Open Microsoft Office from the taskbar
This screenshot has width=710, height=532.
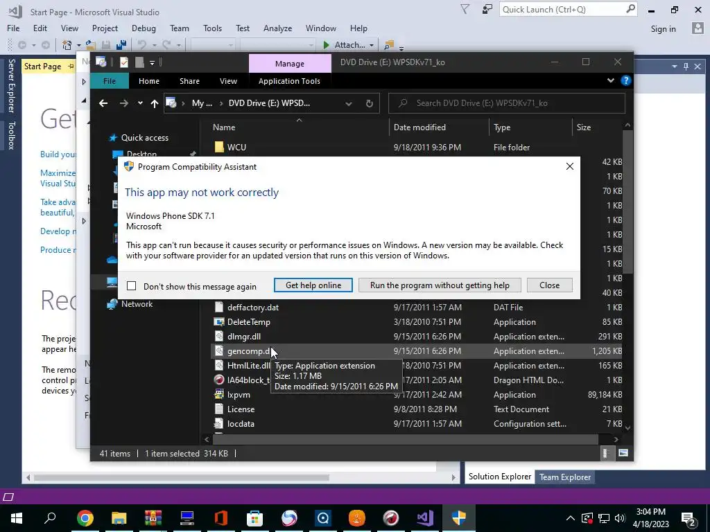coord(221,517)
